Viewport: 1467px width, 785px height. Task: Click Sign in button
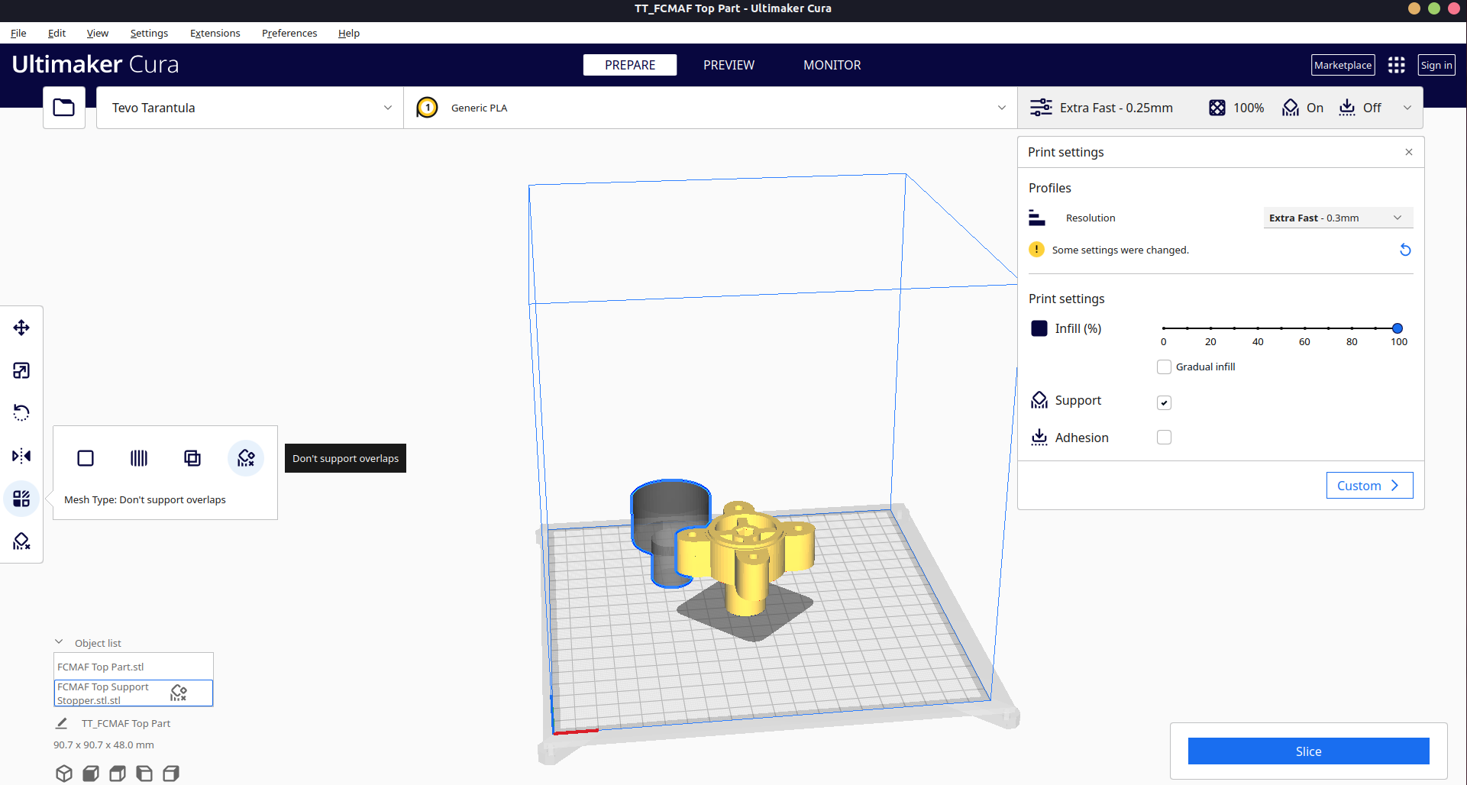point(1436,65)
